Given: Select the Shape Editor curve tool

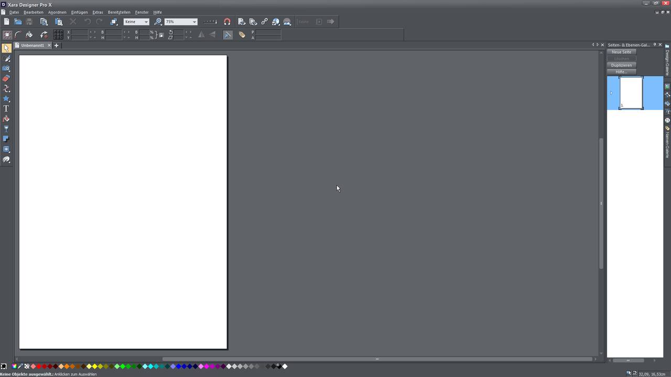Looking at the screenshot, I should (6, 88).
